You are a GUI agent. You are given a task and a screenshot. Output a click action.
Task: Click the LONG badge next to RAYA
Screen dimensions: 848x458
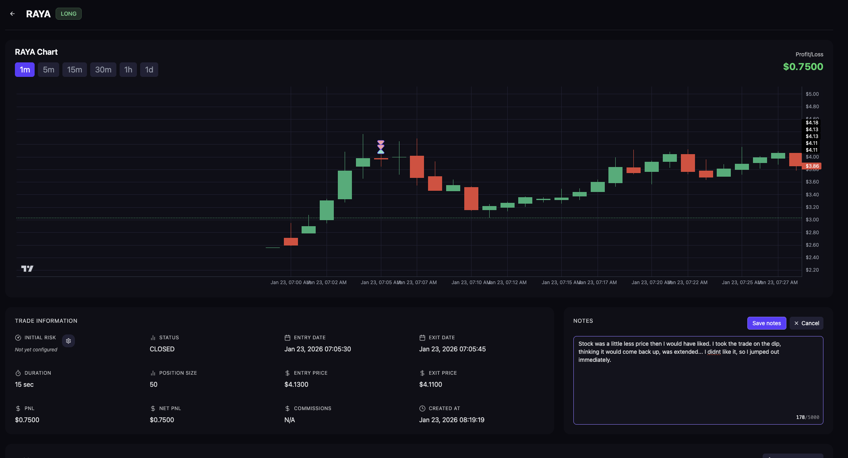[x=68, y=14]
